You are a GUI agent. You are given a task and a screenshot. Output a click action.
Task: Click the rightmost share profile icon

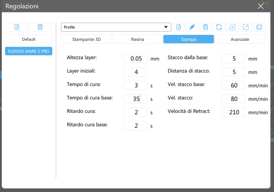259,27
